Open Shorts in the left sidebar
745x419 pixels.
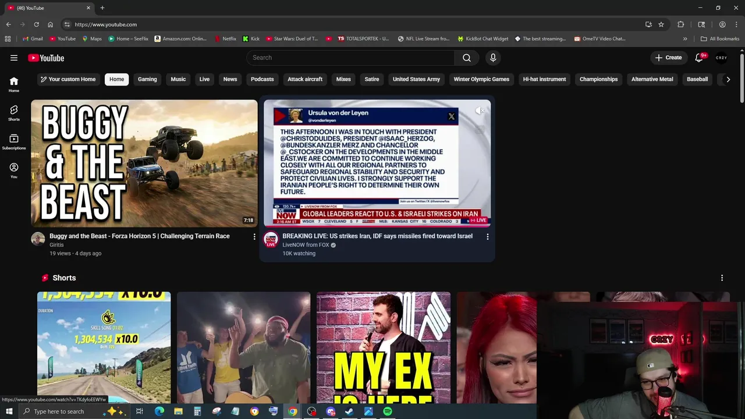click(14, 113)
